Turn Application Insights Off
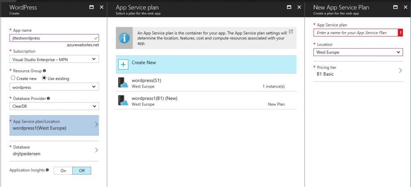 82,171
